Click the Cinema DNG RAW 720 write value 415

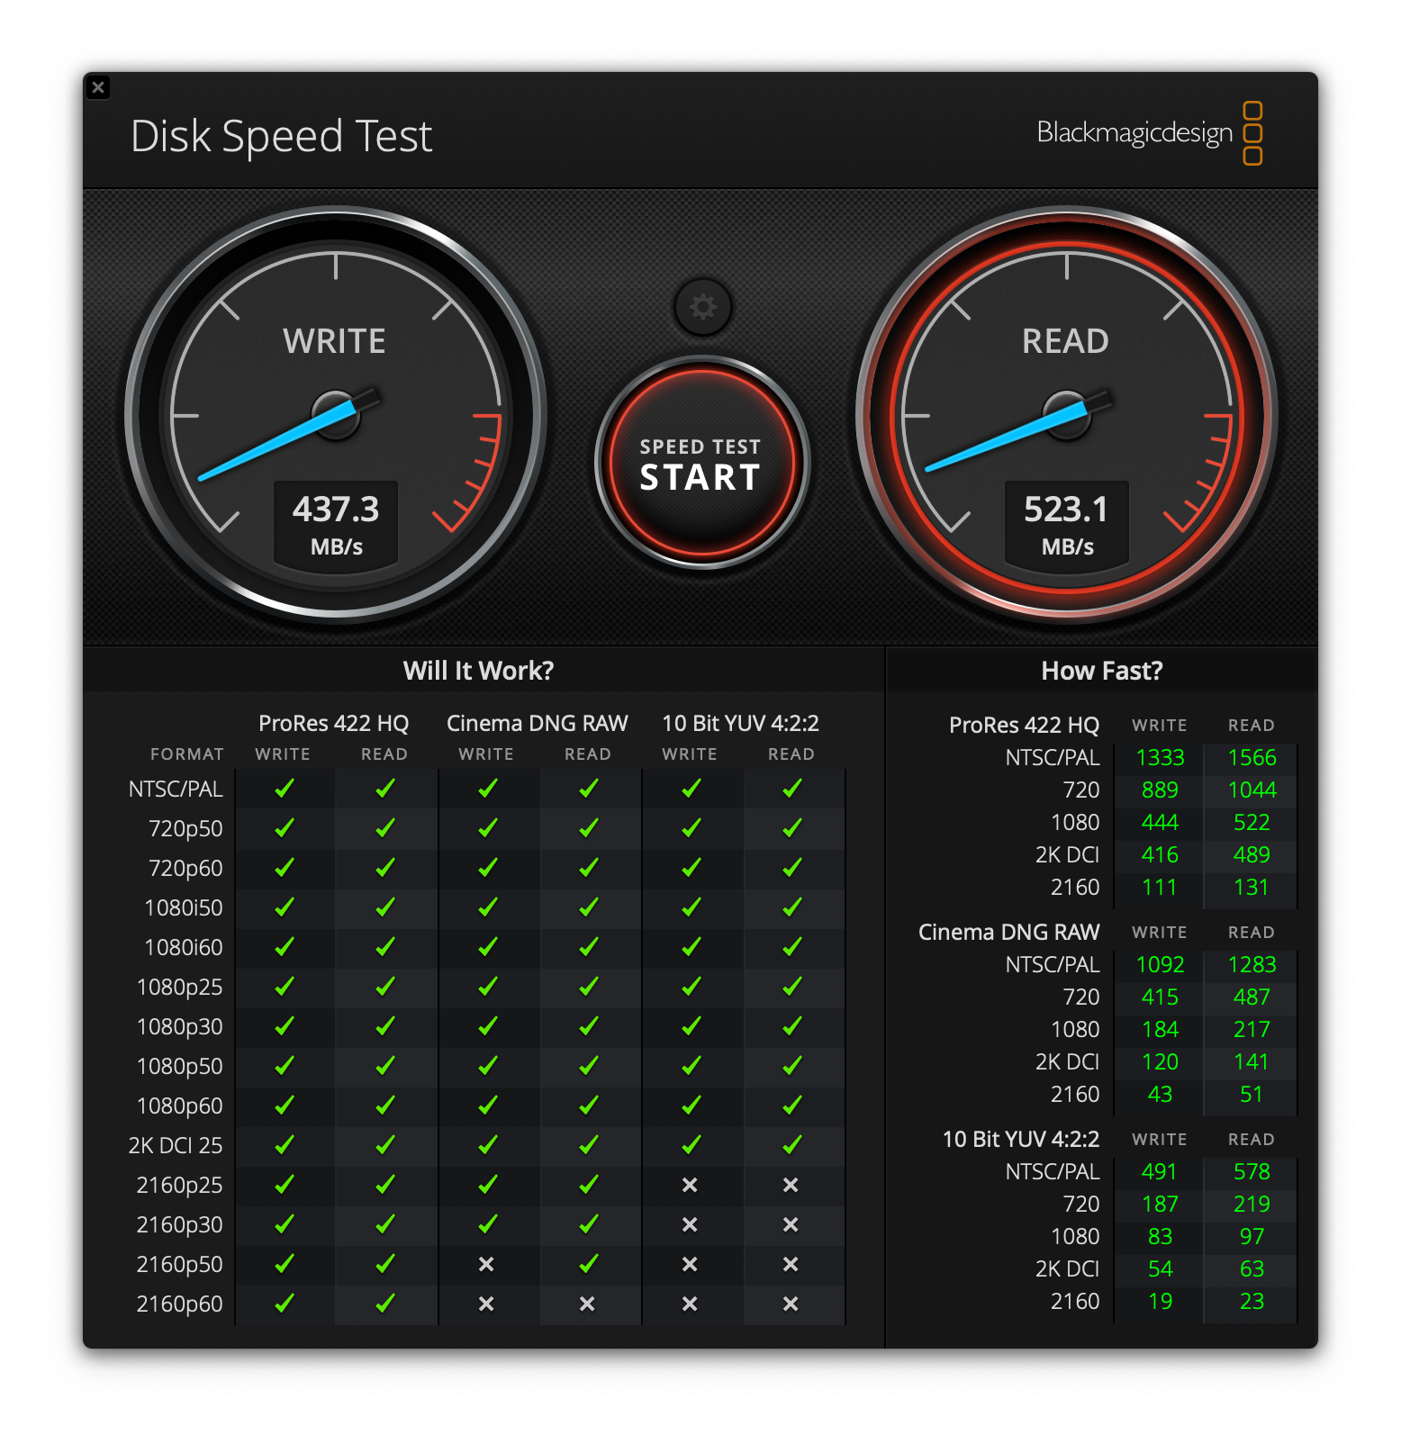(x=1160, y=997)
